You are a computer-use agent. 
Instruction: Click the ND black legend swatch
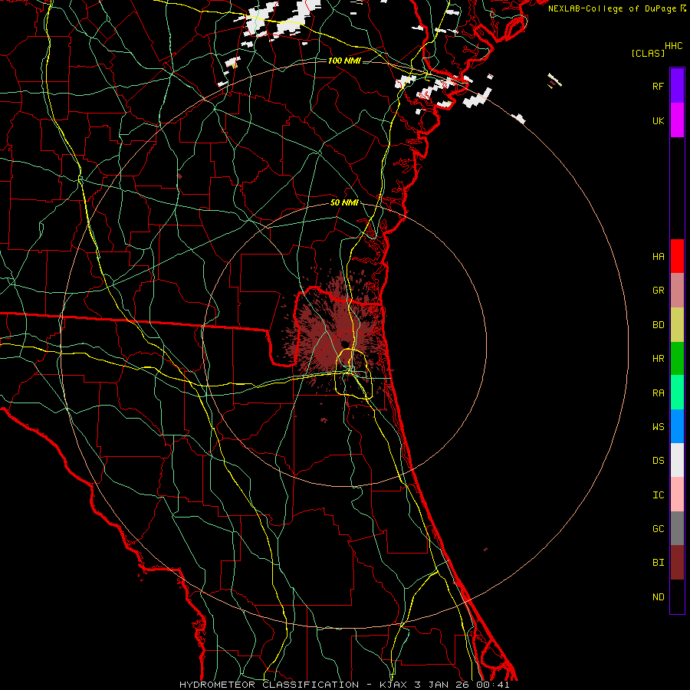click(x=677, y=596)
